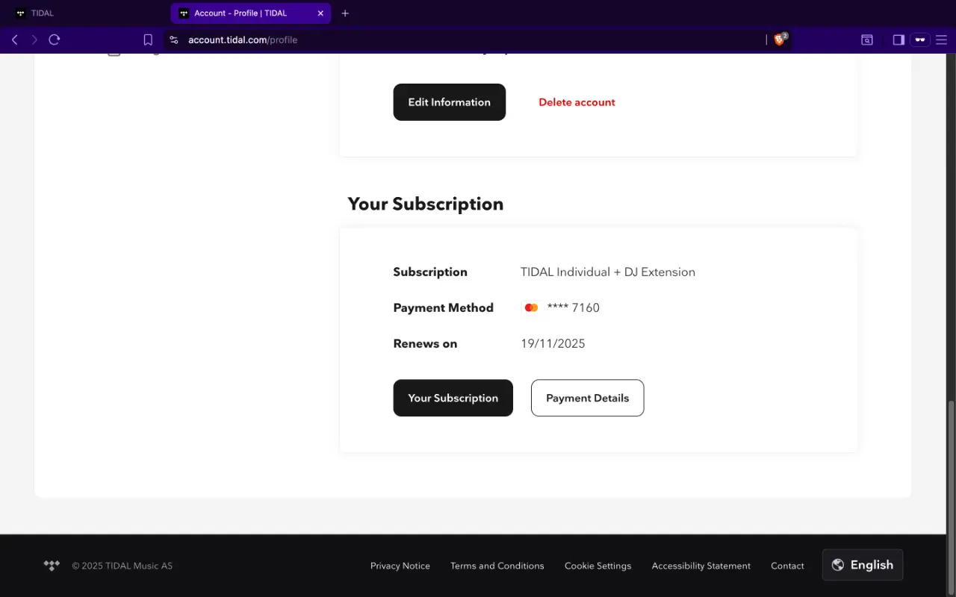Open a new tab with the plus icon
The image size is (956, 597).
(345, 13)
